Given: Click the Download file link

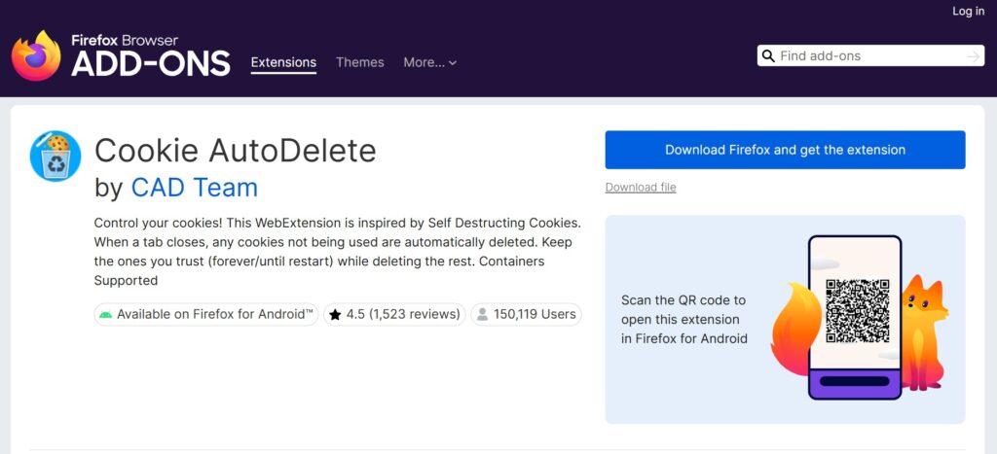Looking at the screenshot, I should click(x=641, y=188).
